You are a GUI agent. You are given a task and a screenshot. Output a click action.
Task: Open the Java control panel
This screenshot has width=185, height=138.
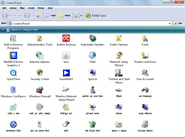tap(66, 58)
